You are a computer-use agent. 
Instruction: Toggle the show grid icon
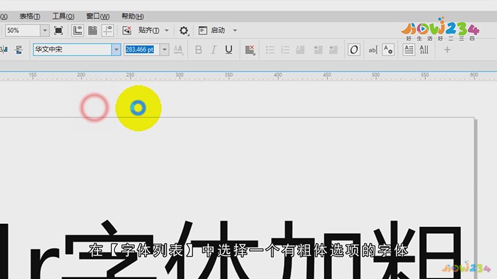[x=93, y=30]
